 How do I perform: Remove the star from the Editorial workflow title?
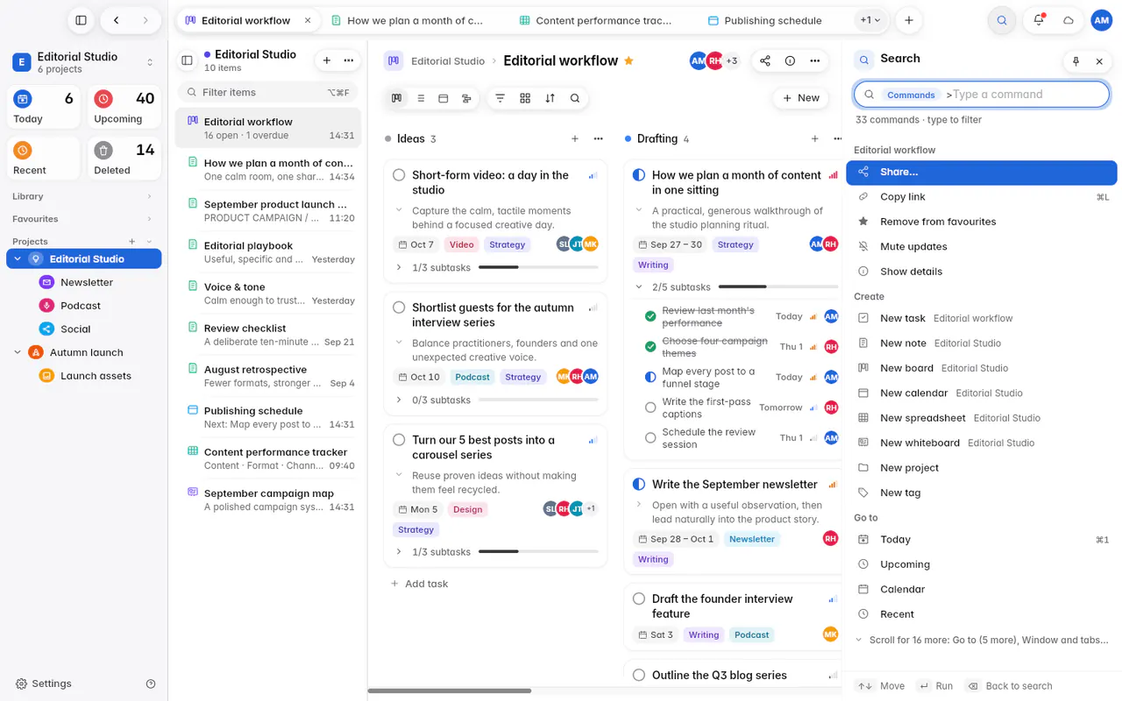628,60
